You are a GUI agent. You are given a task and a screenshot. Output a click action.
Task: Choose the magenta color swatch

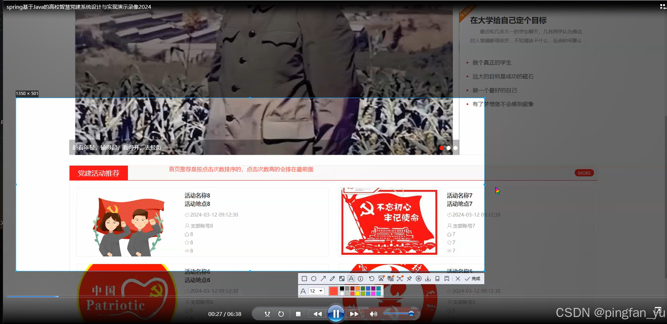coord(373,293)
